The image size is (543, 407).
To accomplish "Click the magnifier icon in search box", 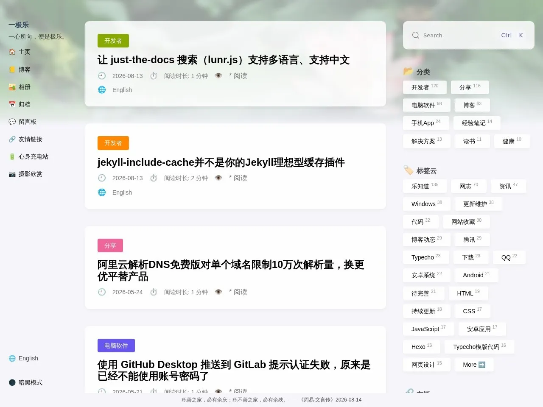I will click(x=416, y=35).
